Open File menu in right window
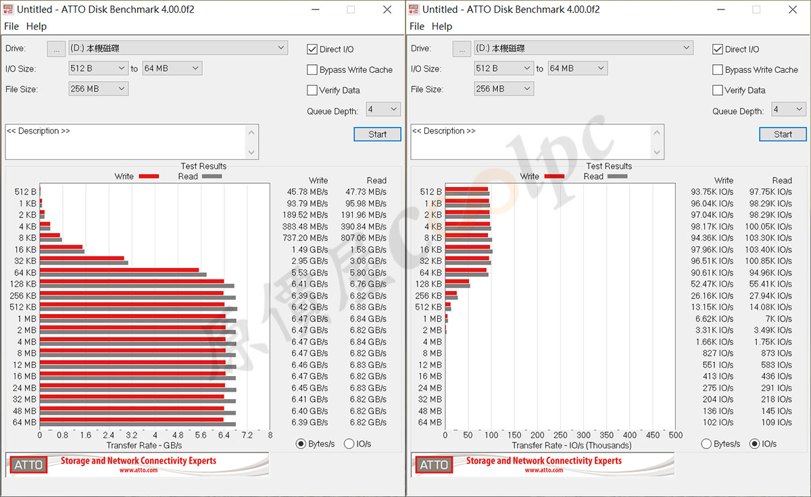Image resolution: width=811 pixels, height=497 pixels. coord(417,26)
